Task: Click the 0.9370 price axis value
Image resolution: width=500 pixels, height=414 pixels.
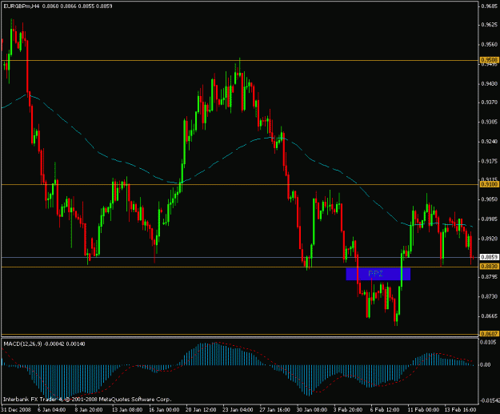Action: 489,102
